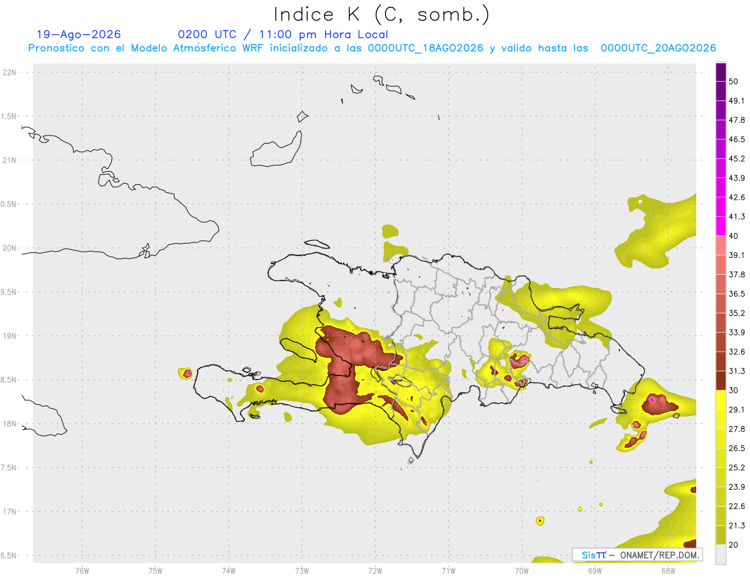Click the colorbar value '49.1'
750x579 pixels.
click(x=737, y=101)
